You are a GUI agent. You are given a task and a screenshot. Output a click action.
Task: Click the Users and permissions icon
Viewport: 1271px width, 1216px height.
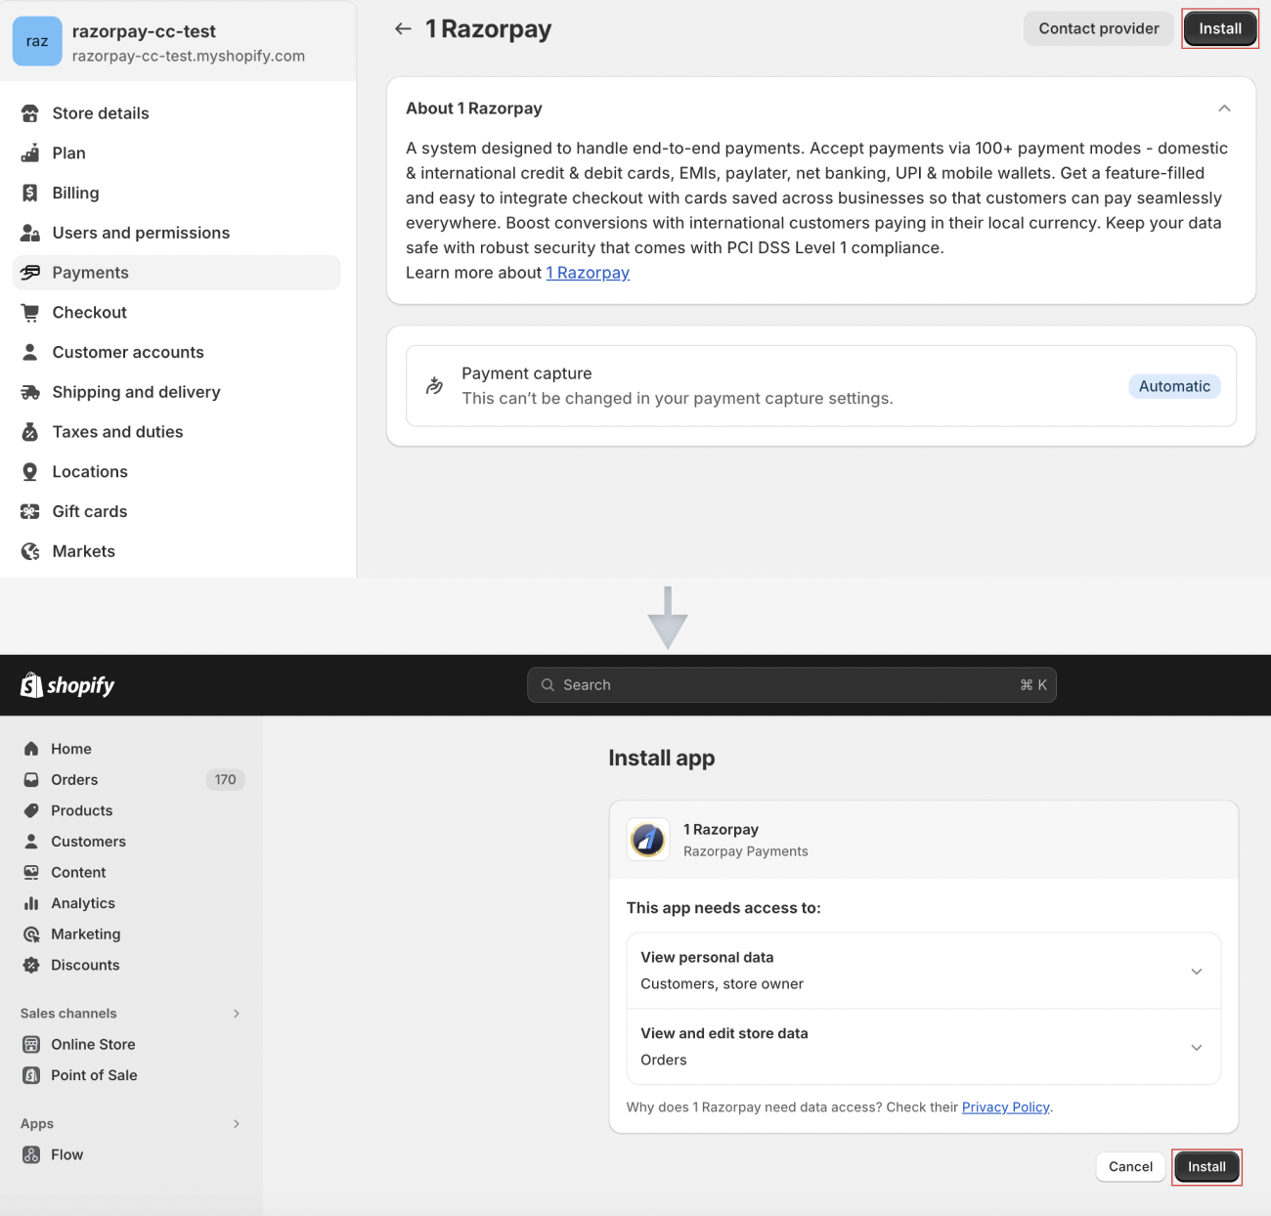click(30, 233)
